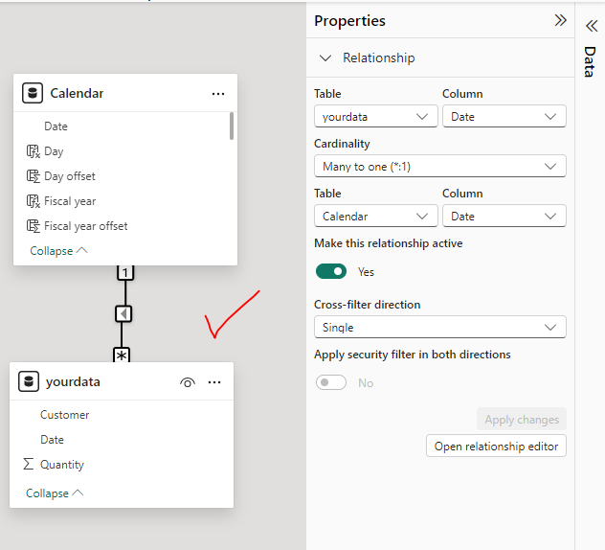
Task: Select the Quantity field in yourdata
Action: click(62, 465)
